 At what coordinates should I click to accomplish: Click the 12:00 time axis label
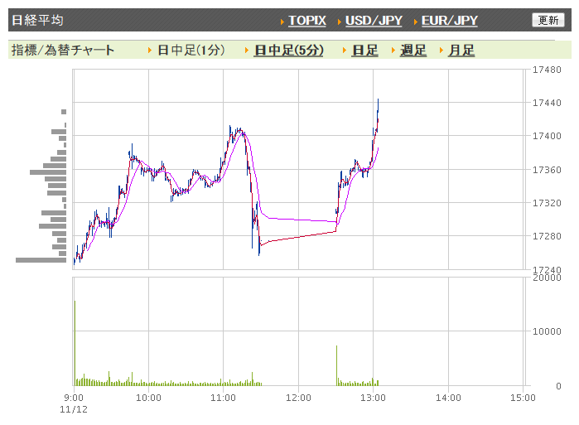pyautogui.click(x=298, y=398)
